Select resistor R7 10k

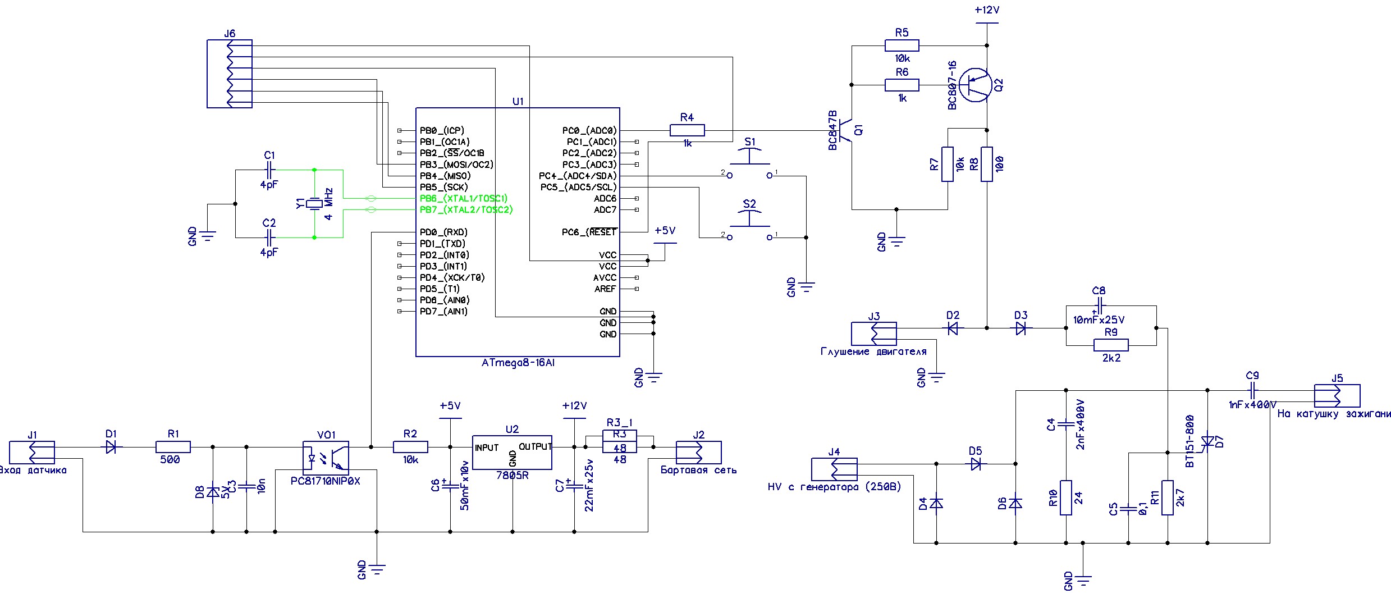(948, 164)
